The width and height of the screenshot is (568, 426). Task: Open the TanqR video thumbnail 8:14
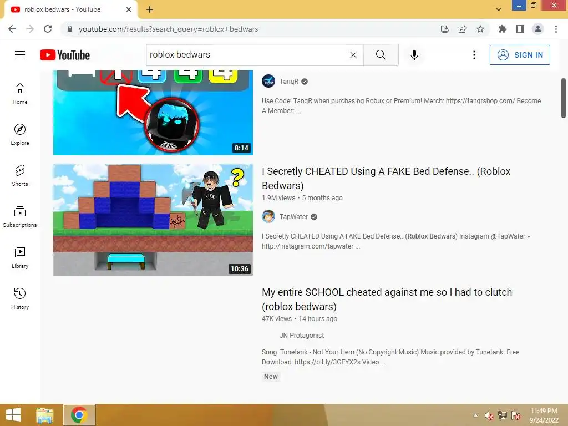point(153,113)
